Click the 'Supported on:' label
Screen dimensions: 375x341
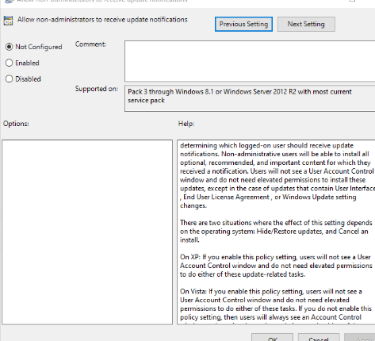(x=97, y=89)
